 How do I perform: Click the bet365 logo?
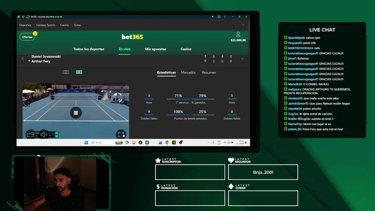132,37
